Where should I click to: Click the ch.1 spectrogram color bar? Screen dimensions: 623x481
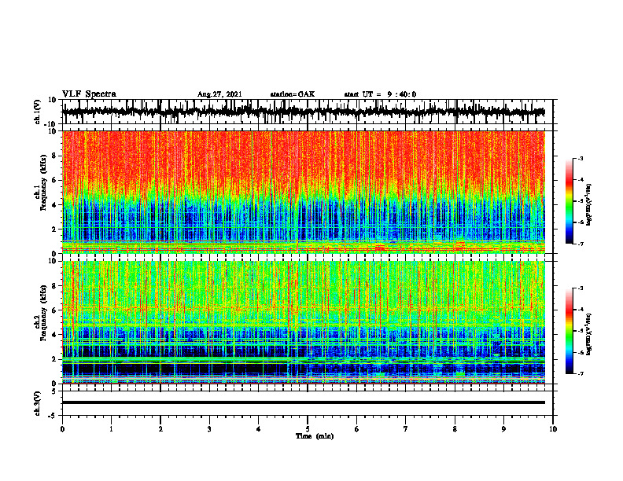[570, 201]
